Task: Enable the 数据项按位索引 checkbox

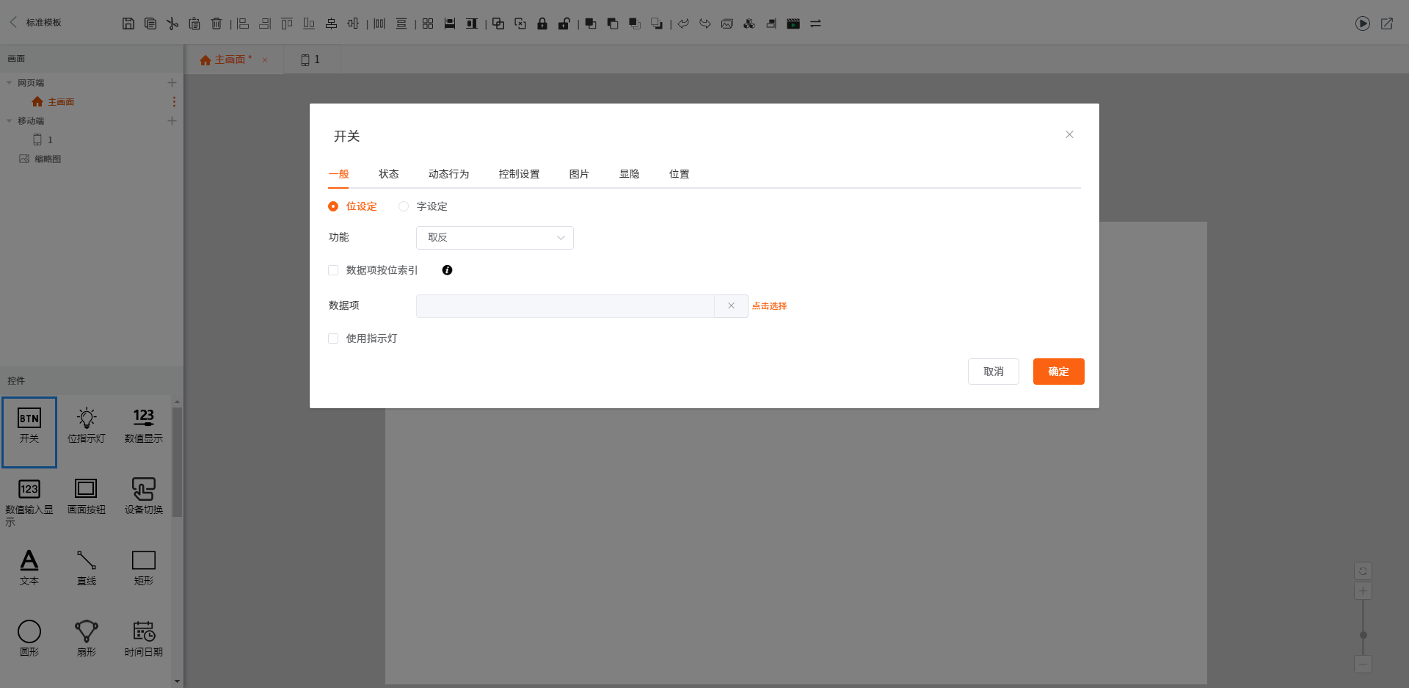Action: click(x=333, y=270)
